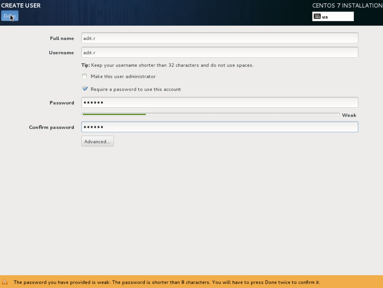
Task: Uncheck Require a password to use this account
Action: point(85,89)
